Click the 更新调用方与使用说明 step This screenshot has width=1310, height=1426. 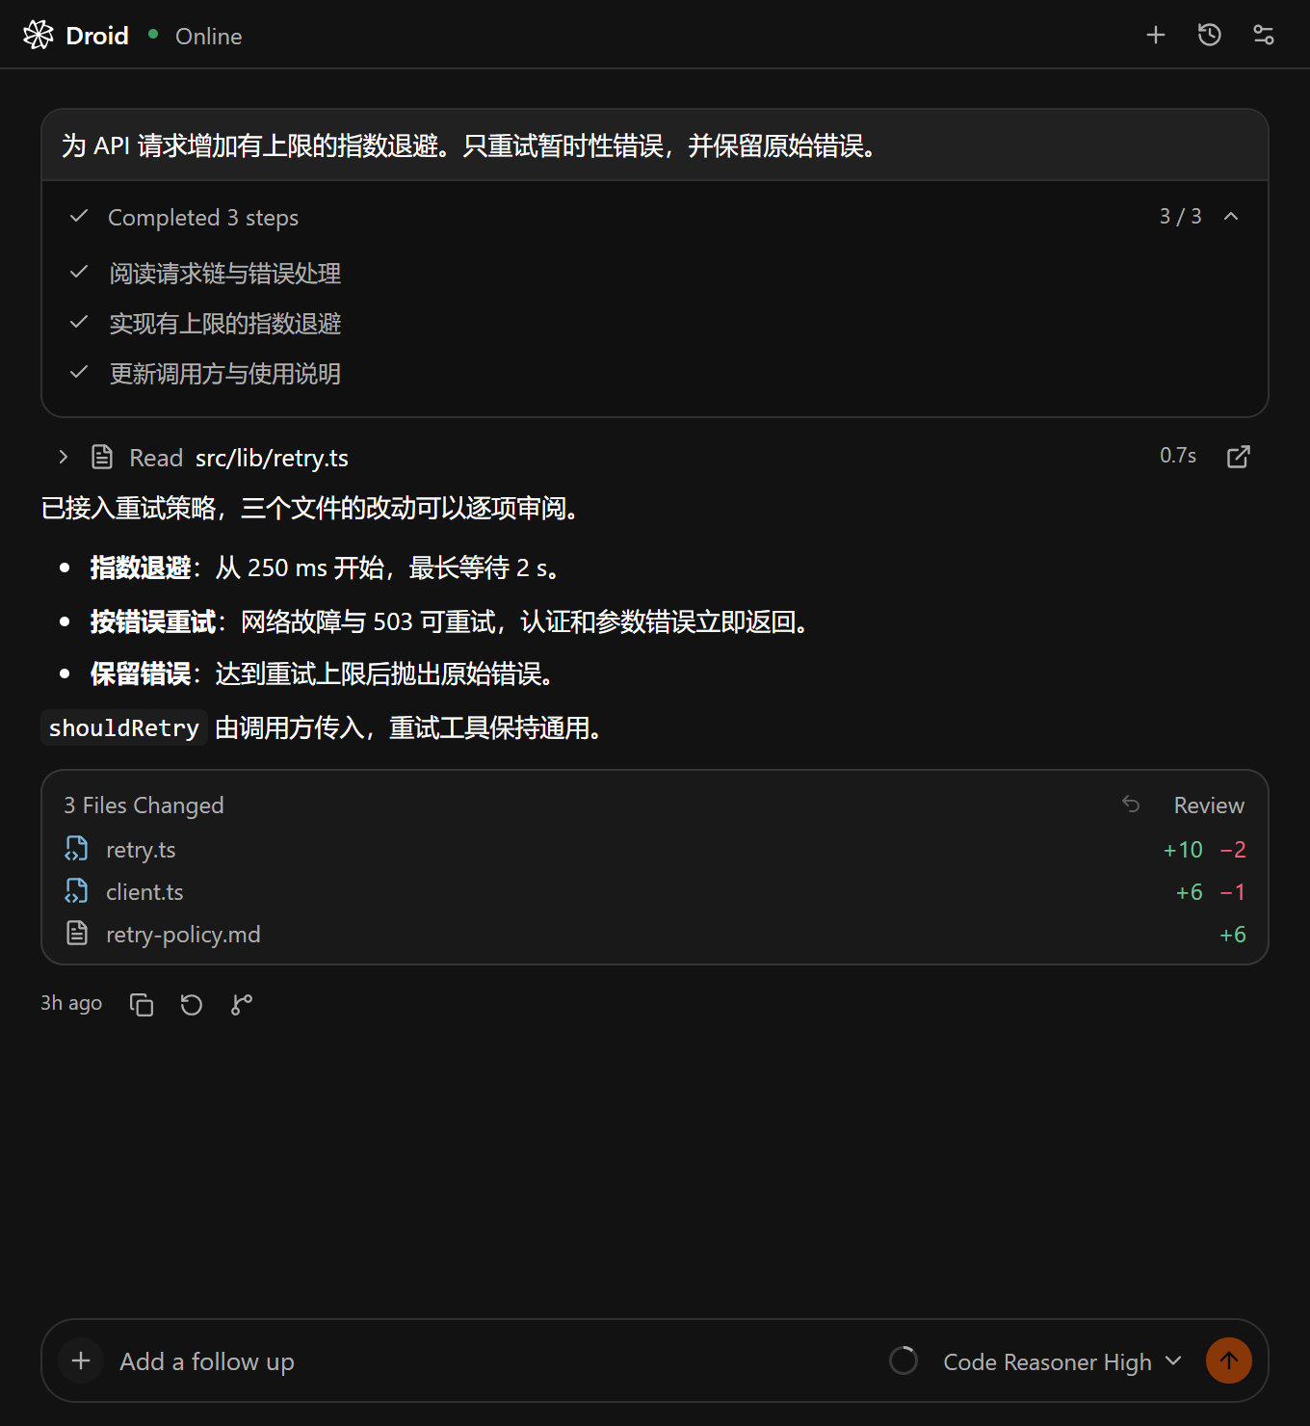[225, 374]
